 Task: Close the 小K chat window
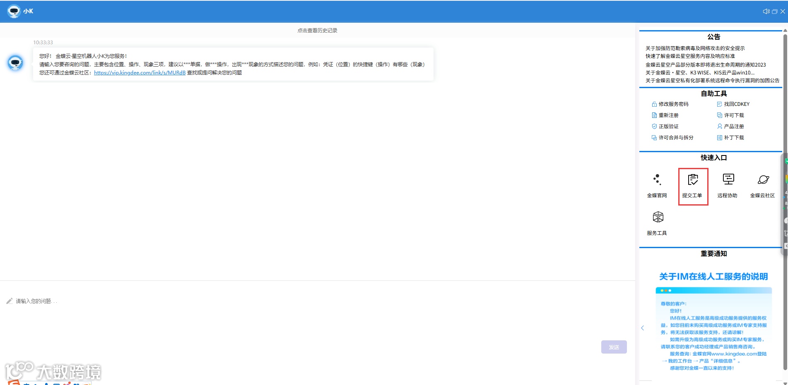(x=783, y=12)
